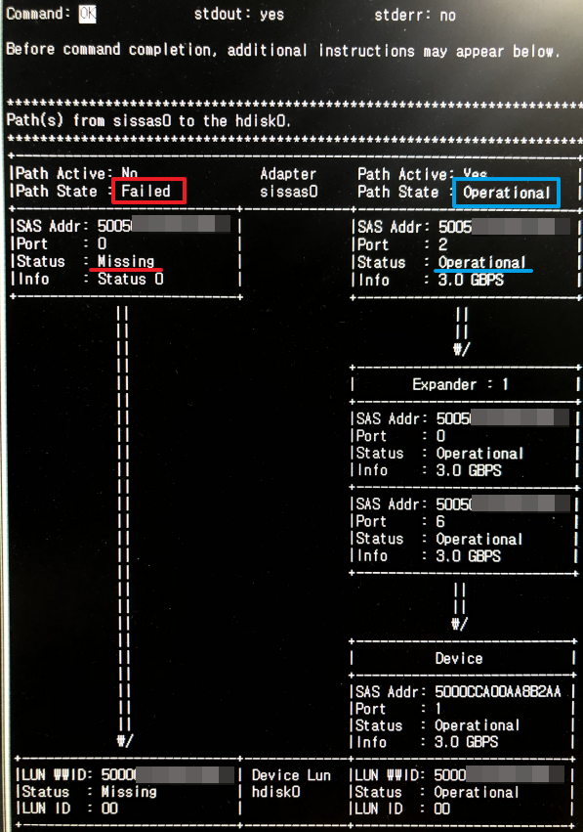Viewport: 583px width, 832px height.
Task: Click 'LUN ID : 00' at bottom right
Action: [x=402, y=809]
